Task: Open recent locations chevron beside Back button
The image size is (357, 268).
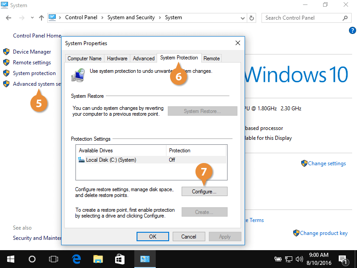Action: pos(32,17)
